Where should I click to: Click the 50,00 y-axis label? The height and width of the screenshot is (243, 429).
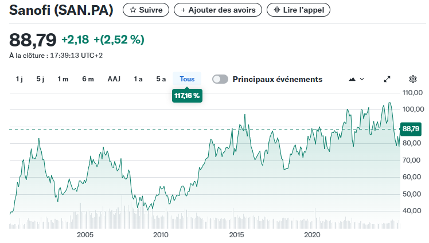point(412,194)
